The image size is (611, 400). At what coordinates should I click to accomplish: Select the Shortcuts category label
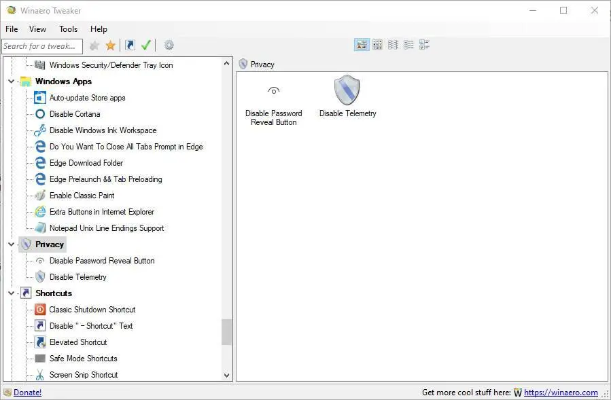[54, 293]
